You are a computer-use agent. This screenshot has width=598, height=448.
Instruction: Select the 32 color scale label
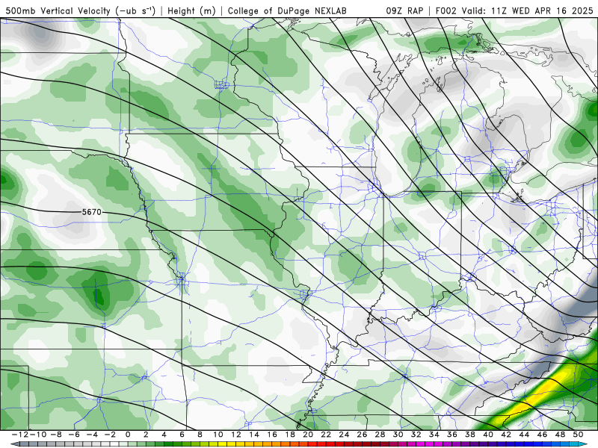pyautogui.click(x=416, y=435)
